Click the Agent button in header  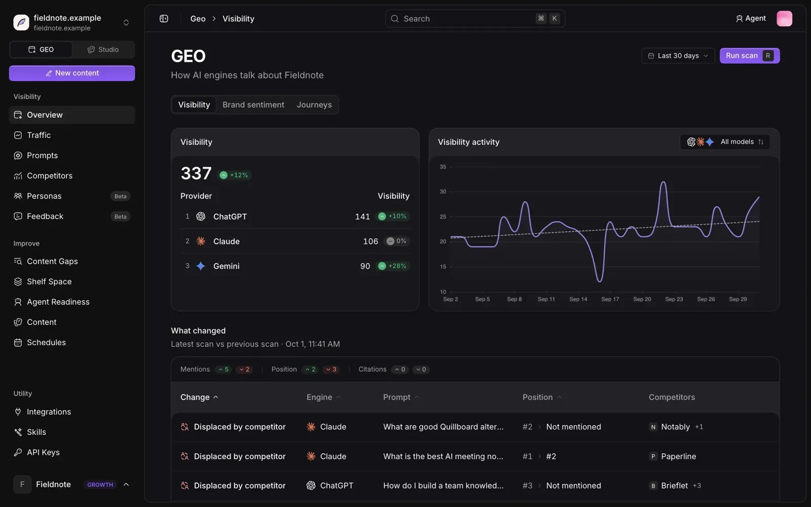751,19
